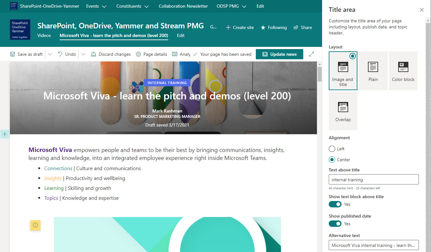This screenshot has height=252, width=431.
Task: Open the Insights link
Action: coord(53,178)
